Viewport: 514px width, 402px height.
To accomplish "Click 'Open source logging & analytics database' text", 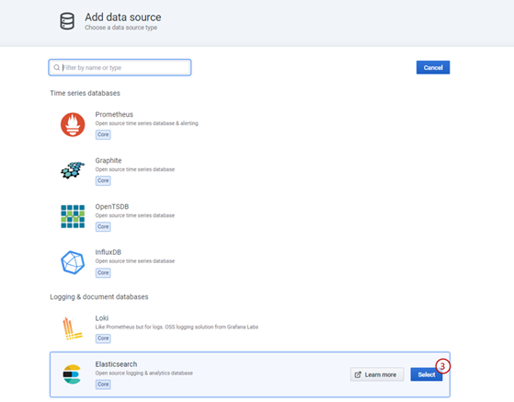I will [x=144, y=373].
